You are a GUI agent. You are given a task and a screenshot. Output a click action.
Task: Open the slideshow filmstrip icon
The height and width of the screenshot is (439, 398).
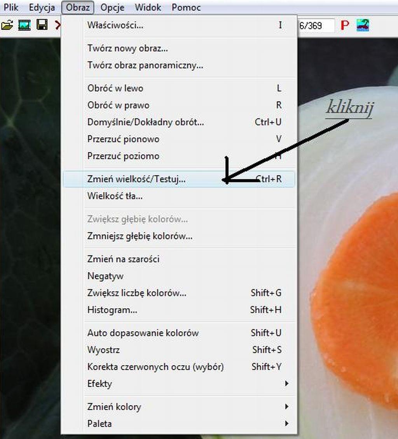tap(24, 25)
